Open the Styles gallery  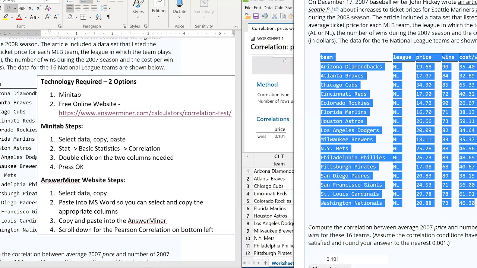138,9
